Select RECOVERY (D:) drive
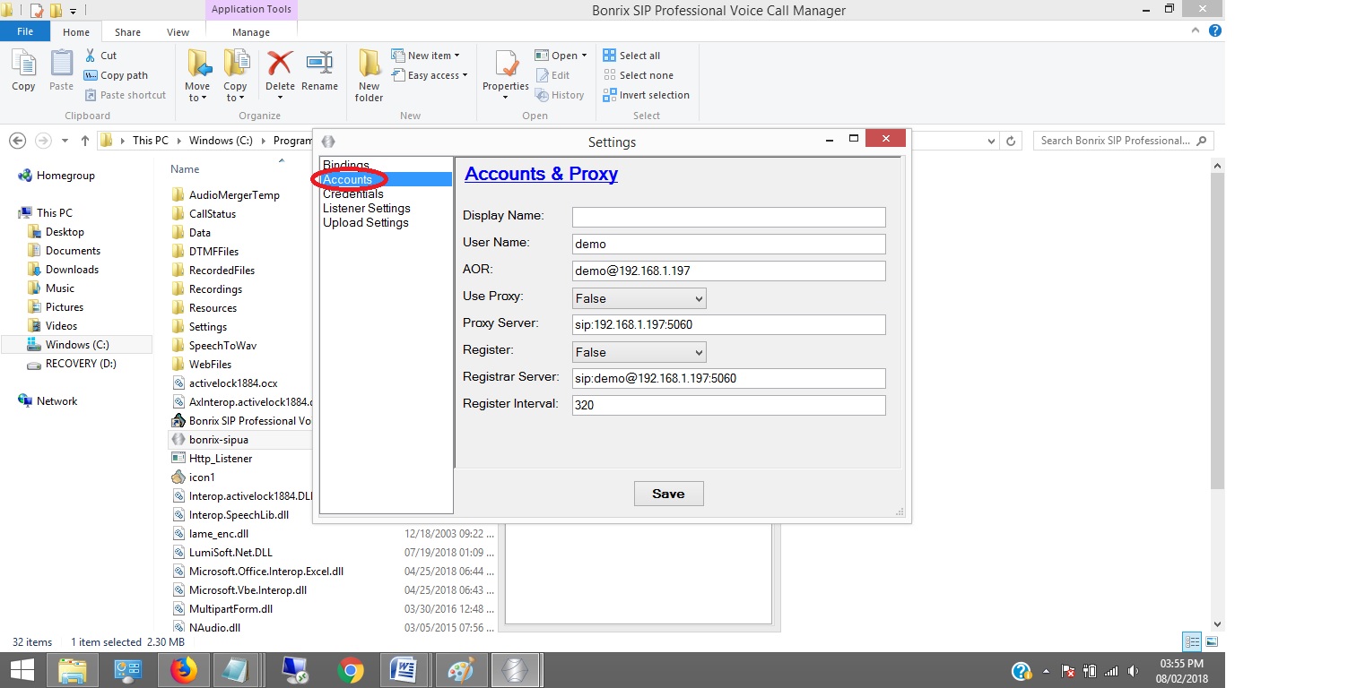 [72, 364]
